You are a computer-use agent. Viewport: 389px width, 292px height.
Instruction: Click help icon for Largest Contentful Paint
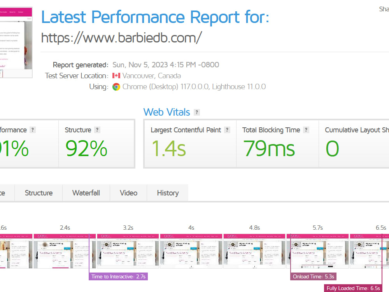point(227,130)
